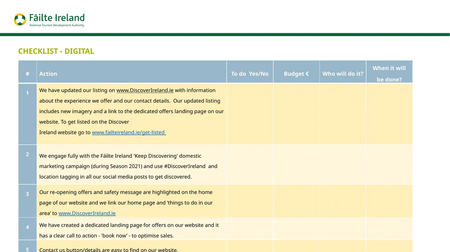Select row number 4 cell
This screenshot has width=450, height=252.
(x=28, y=228)
